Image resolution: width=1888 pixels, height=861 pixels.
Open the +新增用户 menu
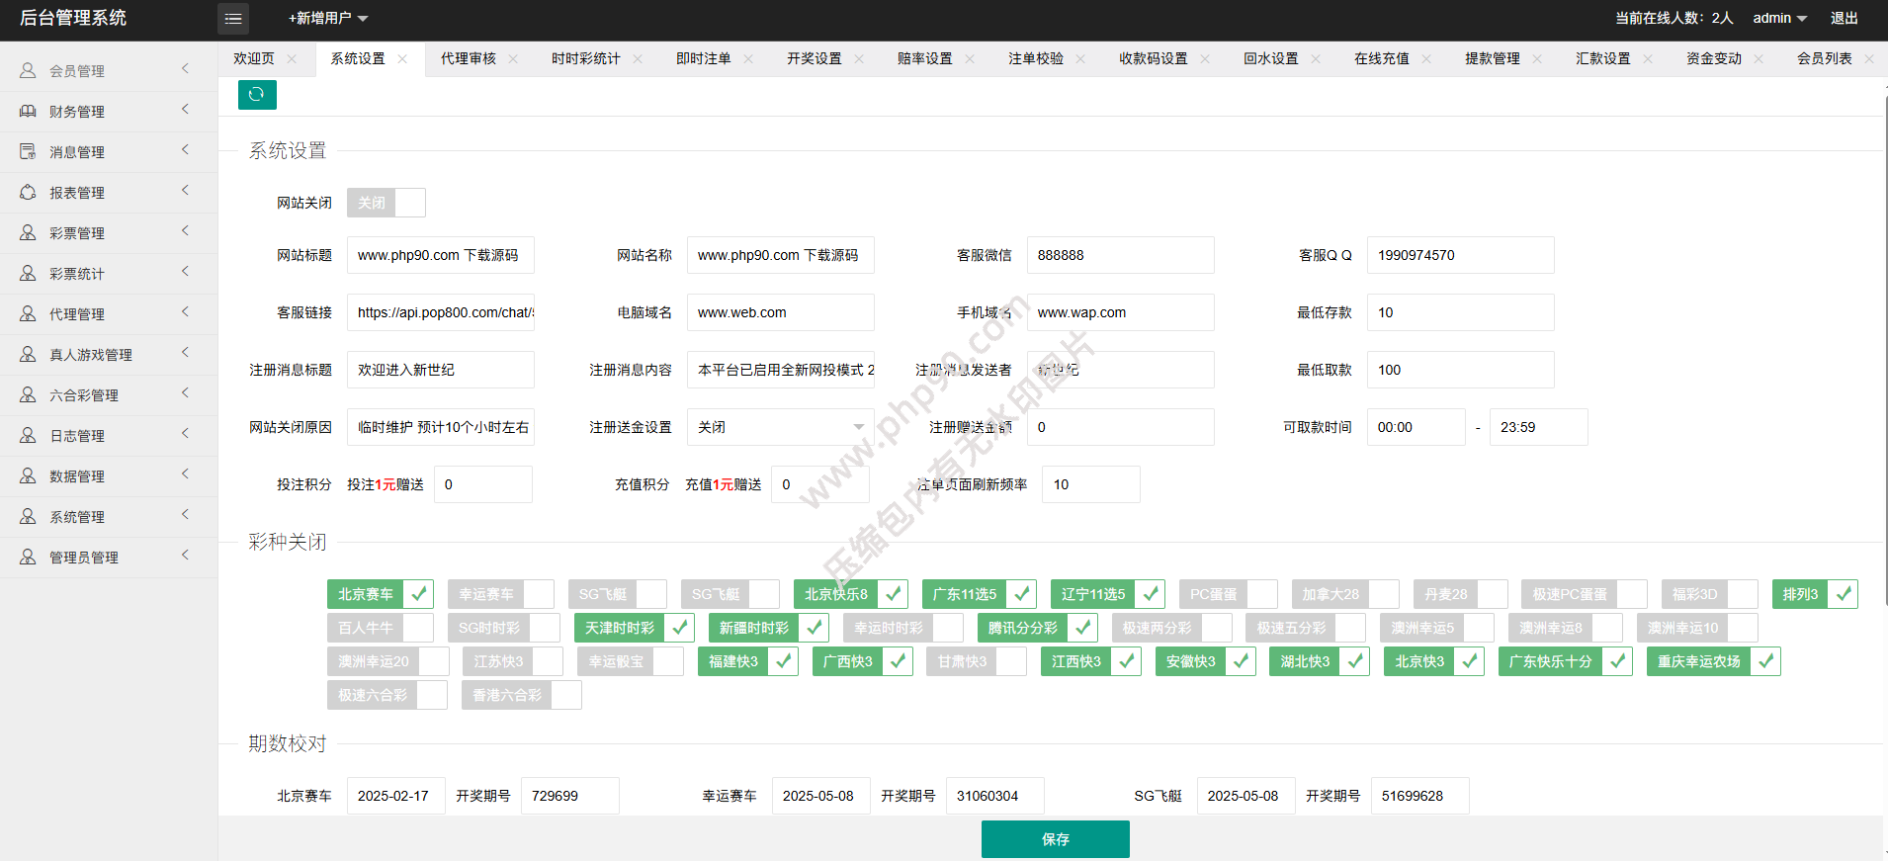[x=327, y=19]
